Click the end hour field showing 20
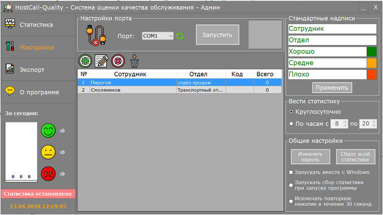The image size is (383, 215). point(366,124)
